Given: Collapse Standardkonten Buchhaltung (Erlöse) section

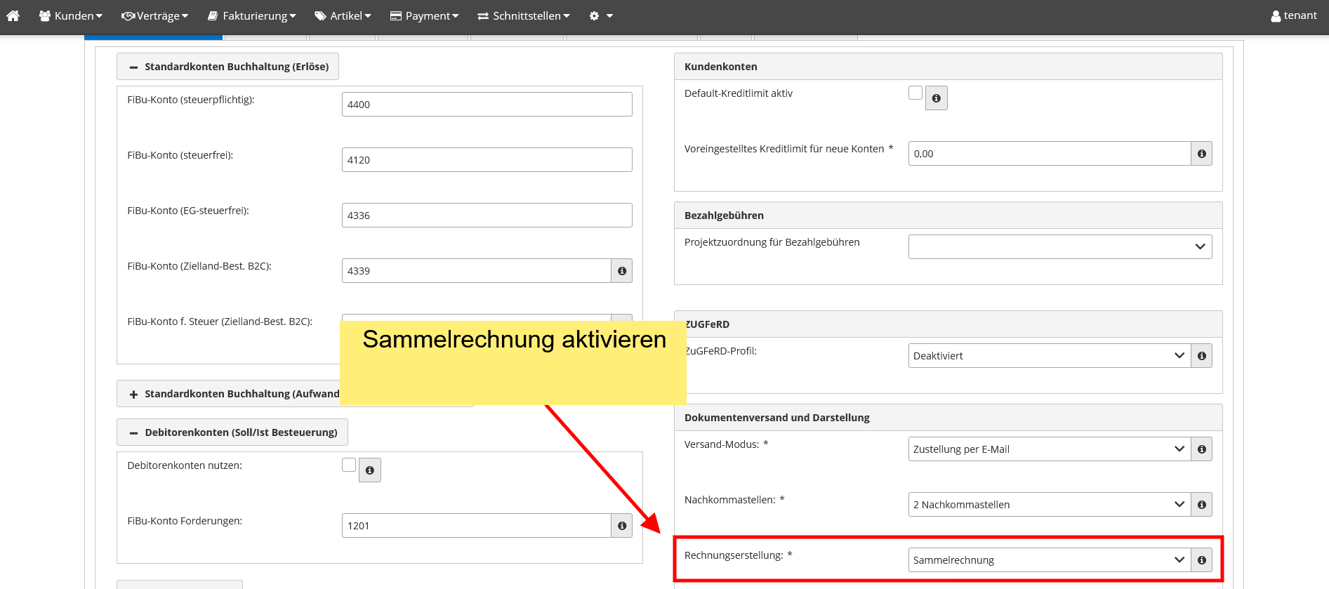Looking at the screenshot, I should pyautogui.click(x=227, y=67).
